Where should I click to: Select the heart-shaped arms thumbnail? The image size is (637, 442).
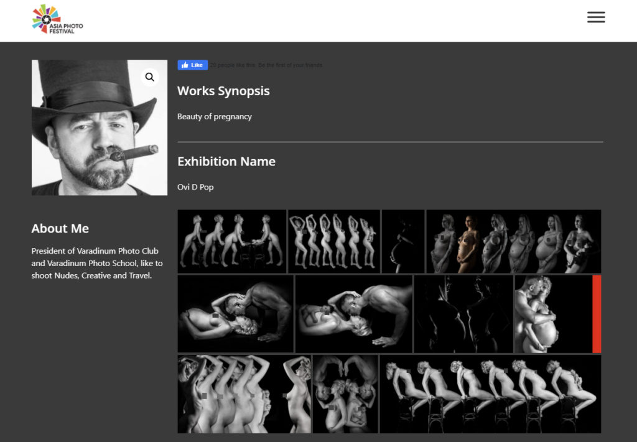[x=345, y=394]
